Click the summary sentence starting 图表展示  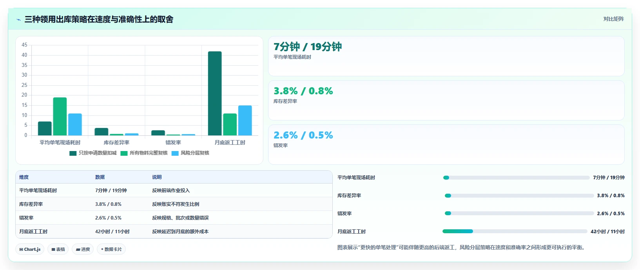tap(462, 248)
